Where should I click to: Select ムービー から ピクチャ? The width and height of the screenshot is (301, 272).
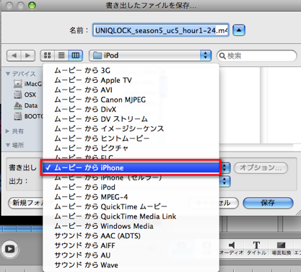[x=131, y=148]
